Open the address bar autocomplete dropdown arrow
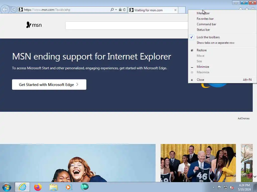The height and width of the screenshot is (192, 257). click(x=116, y=10)
